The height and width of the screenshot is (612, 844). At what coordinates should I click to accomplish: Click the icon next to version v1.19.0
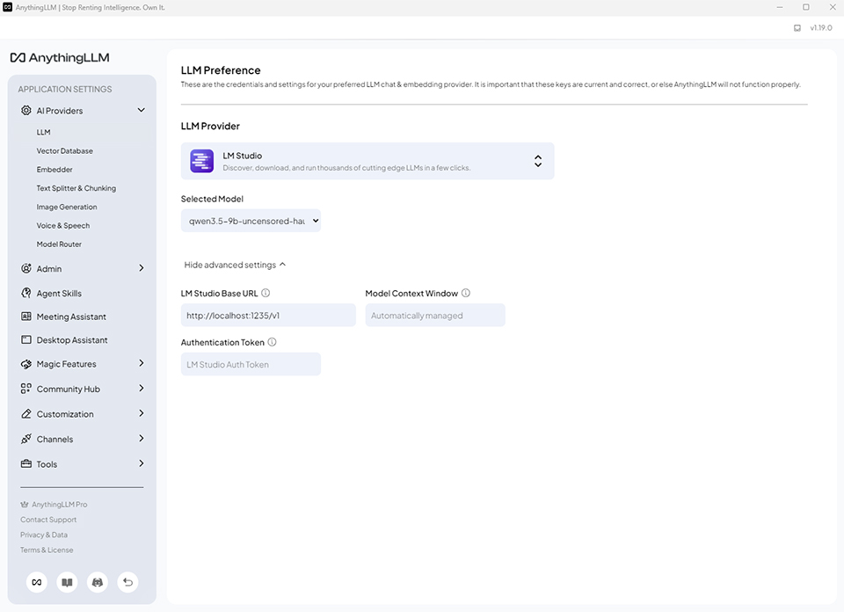797,28
